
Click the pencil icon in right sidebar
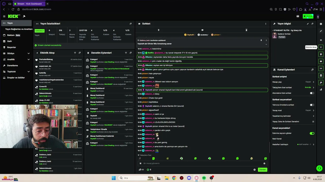[321, 31]
